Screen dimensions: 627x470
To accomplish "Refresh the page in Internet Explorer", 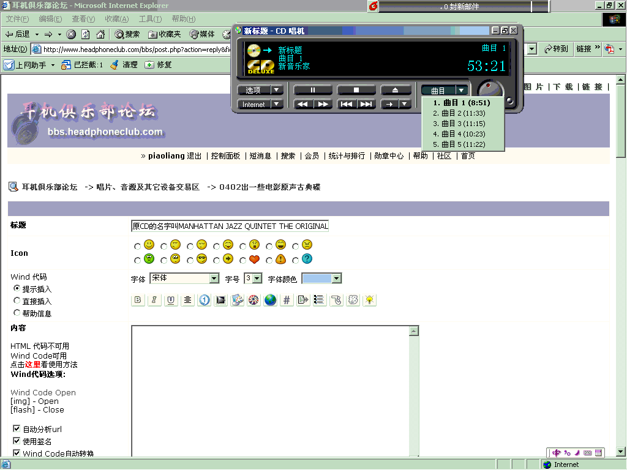I will click(86, 34).
